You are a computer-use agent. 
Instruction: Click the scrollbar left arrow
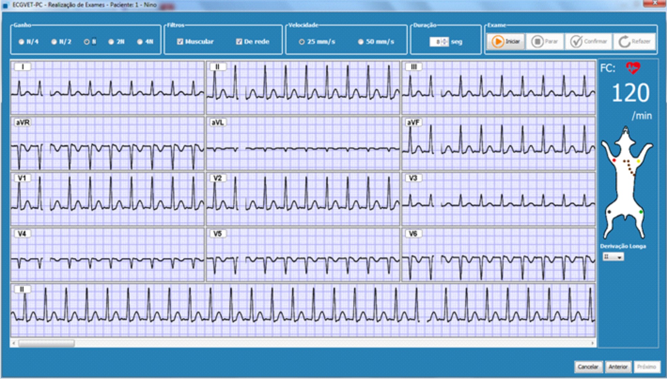point(14,343)
